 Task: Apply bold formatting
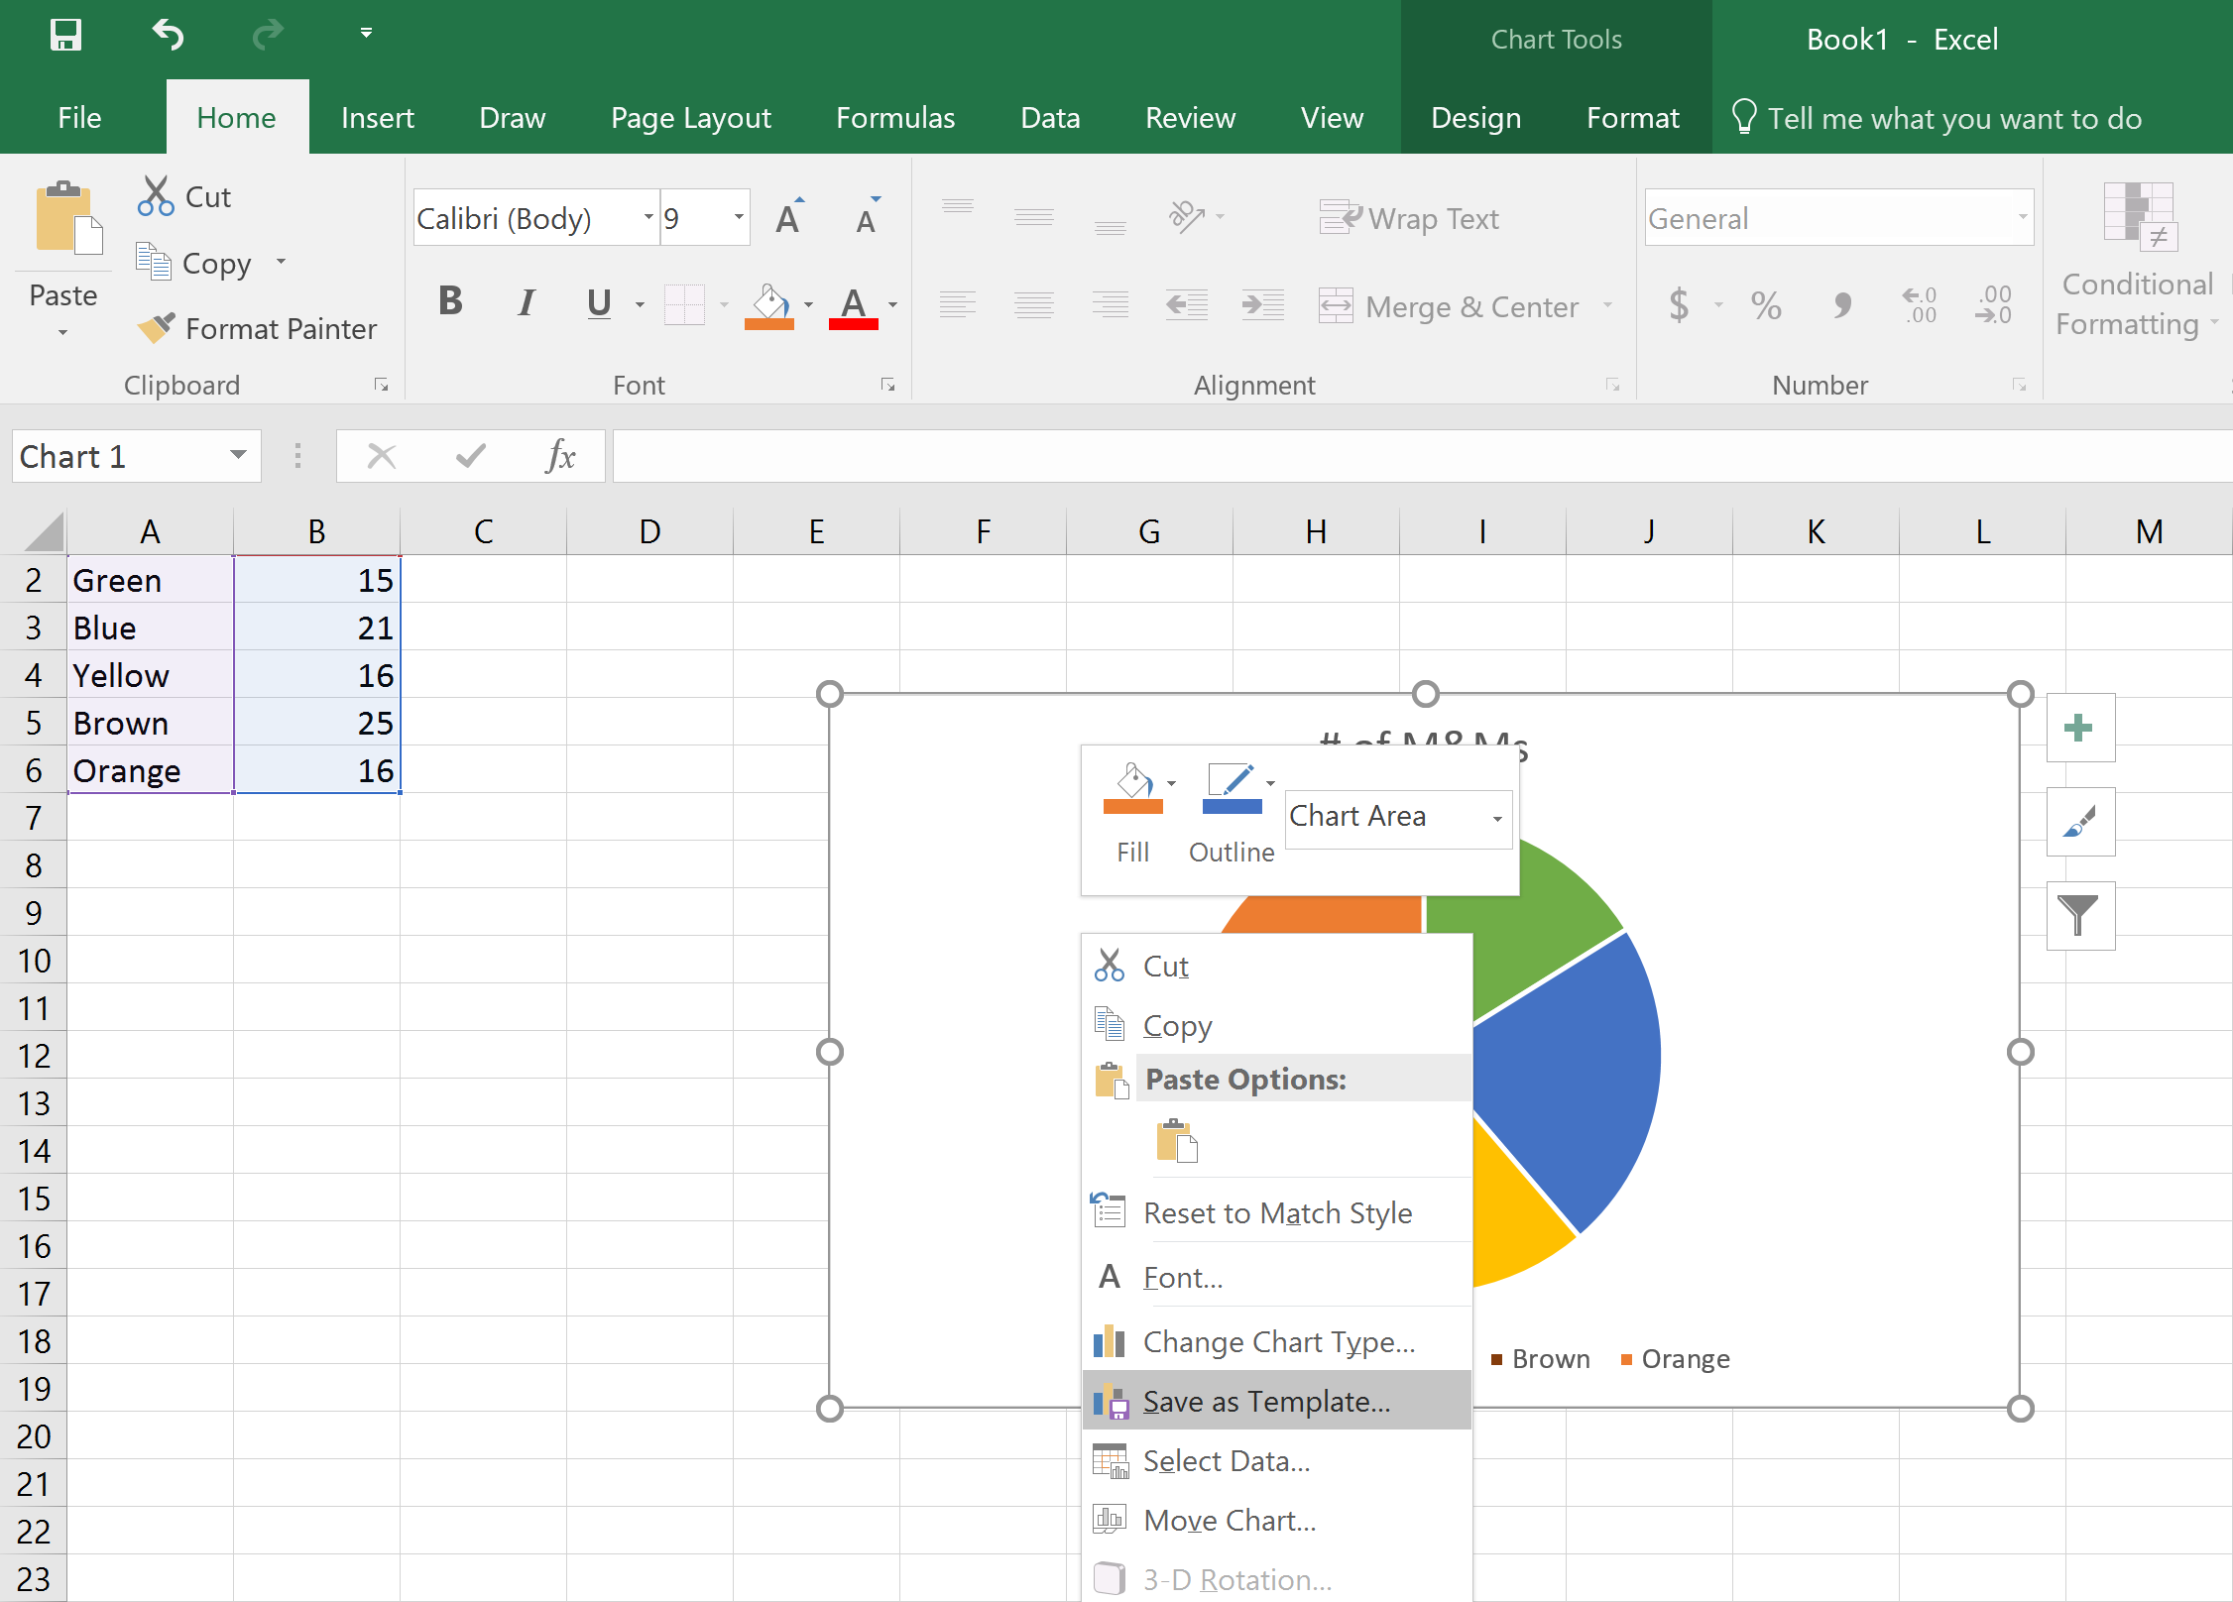point(450,302)
